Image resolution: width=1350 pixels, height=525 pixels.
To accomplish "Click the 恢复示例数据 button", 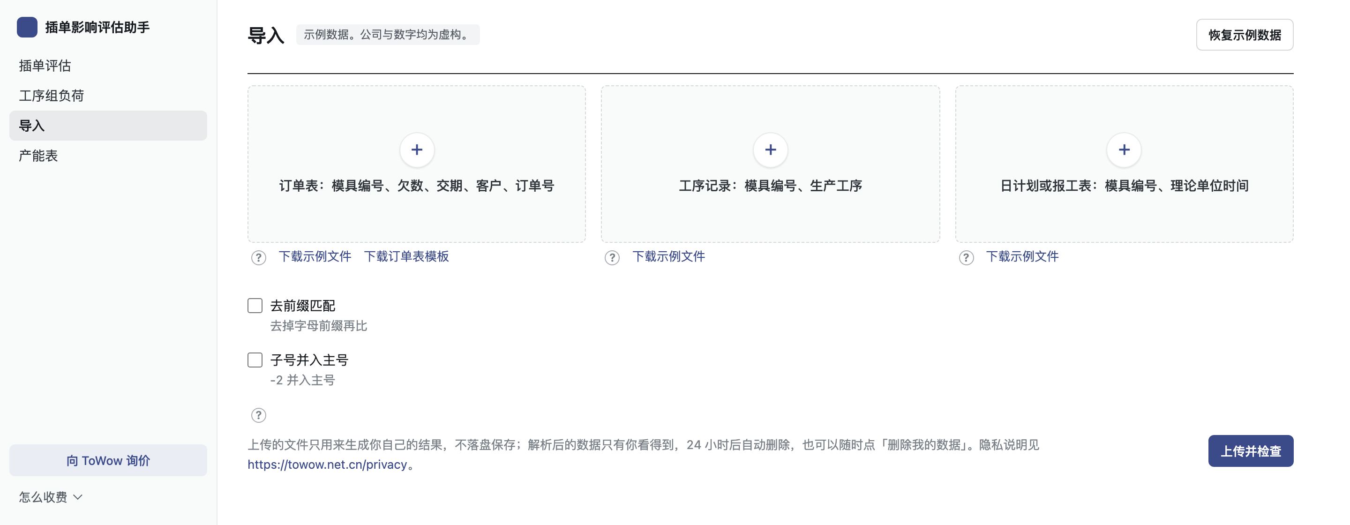I will pyautogui.click(x=1245, y=35).
